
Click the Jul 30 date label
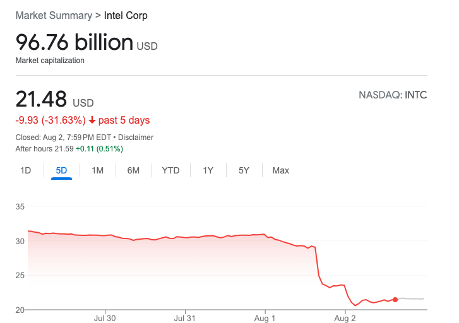point(104,317)
